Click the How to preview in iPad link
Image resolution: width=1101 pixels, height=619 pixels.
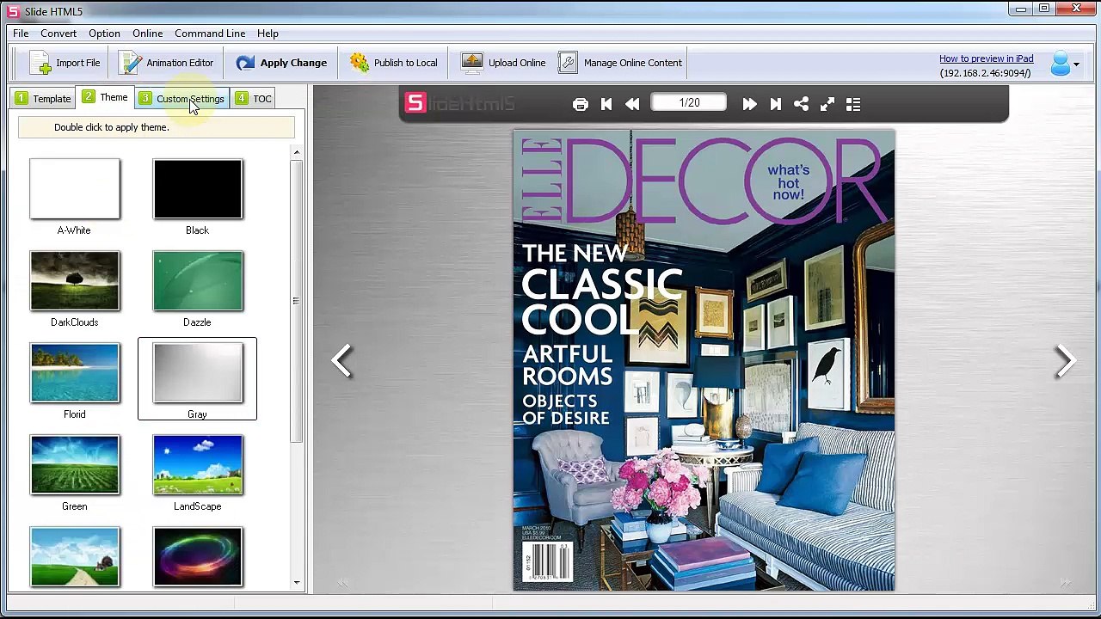(986, 58)
